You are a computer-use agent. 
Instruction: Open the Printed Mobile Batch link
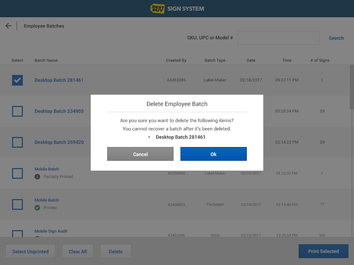click(x=47, y=200)
